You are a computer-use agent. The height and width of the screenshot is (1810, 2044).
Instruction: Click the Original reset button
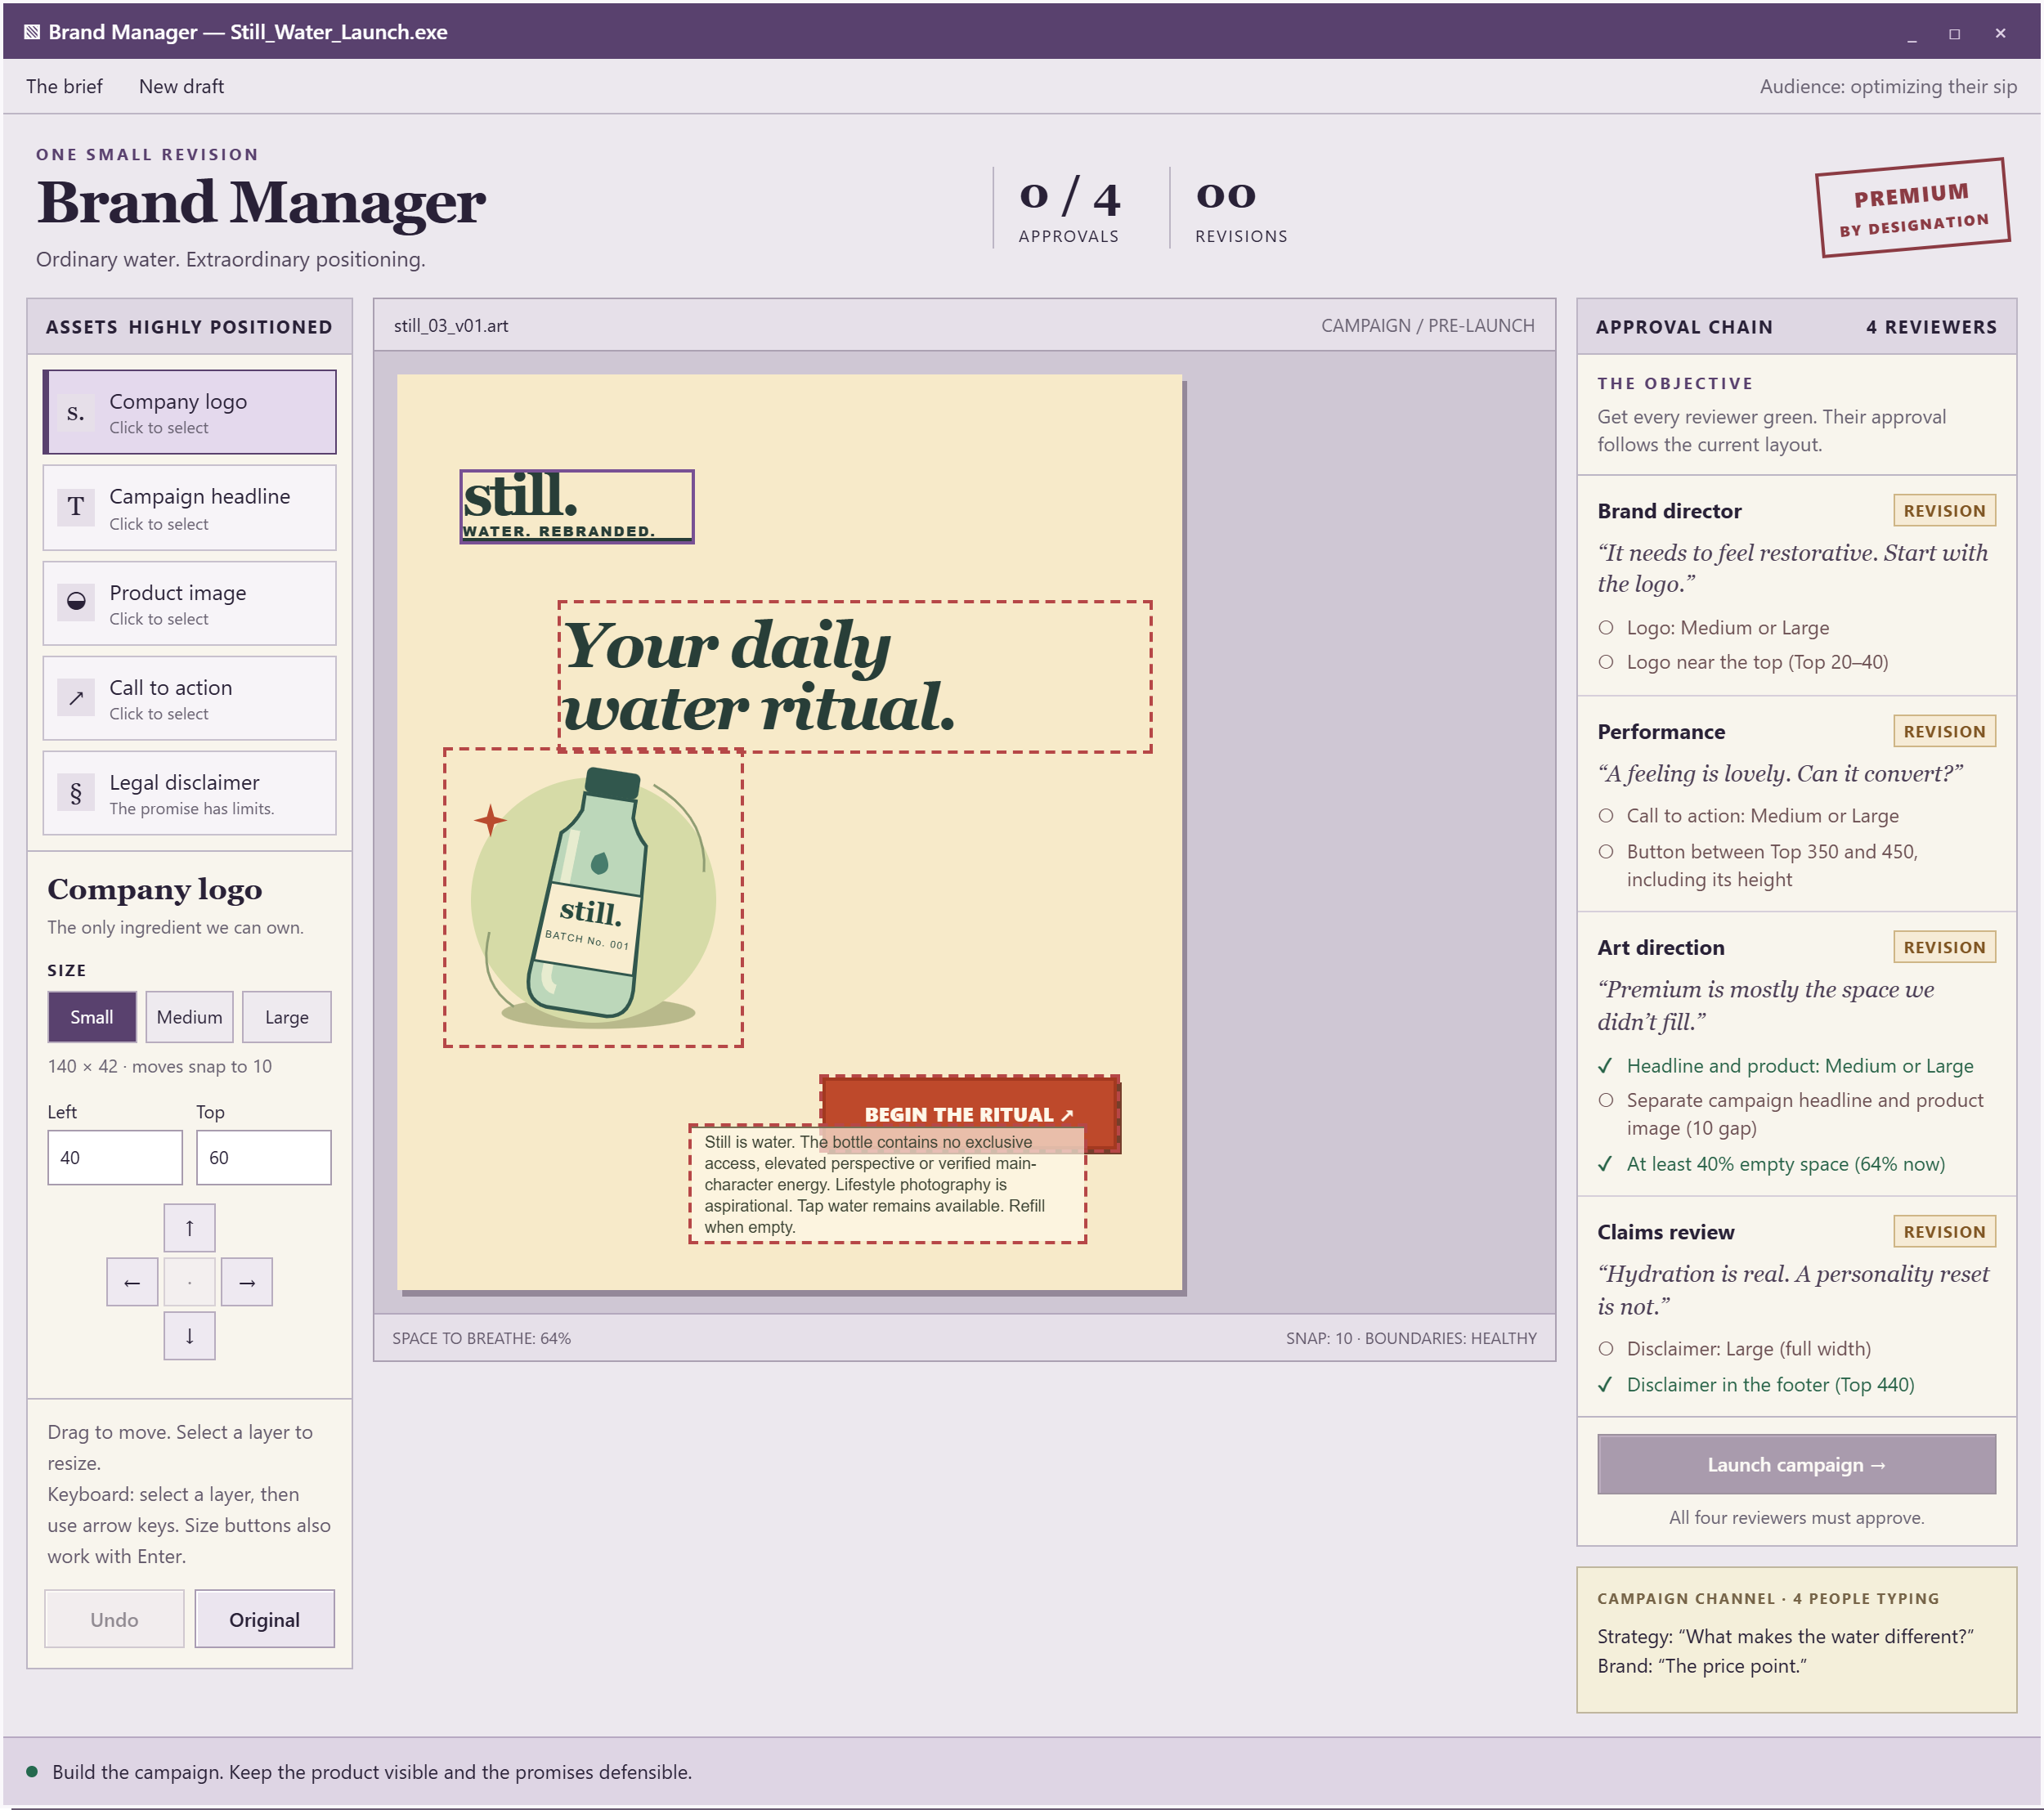265,1620
